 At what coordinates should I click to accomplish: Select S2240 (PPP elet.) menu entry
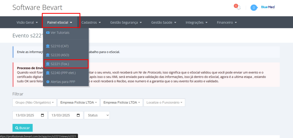click(66, 73)
